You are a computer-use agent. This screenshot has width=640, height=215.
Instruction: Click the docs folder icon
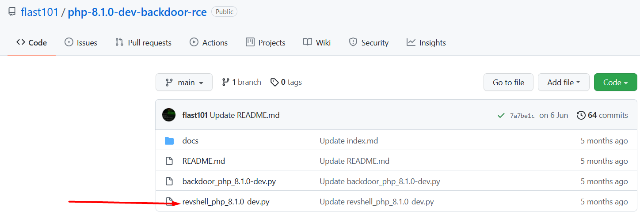point(169,141)
